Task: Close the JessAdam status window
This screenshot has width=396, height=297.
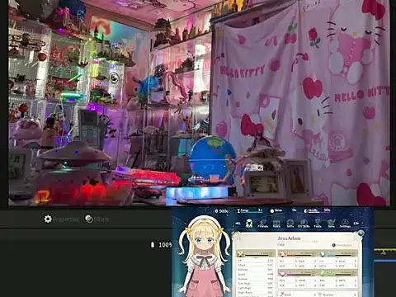Action: tap(361, 233)
